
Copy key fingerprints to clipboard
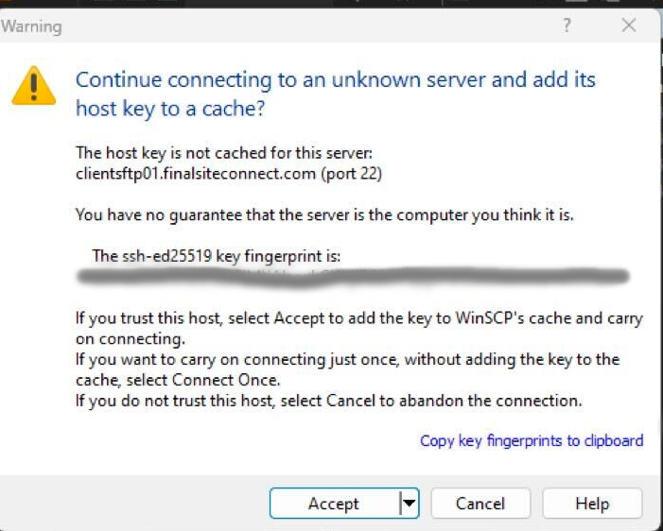(532, 441)
